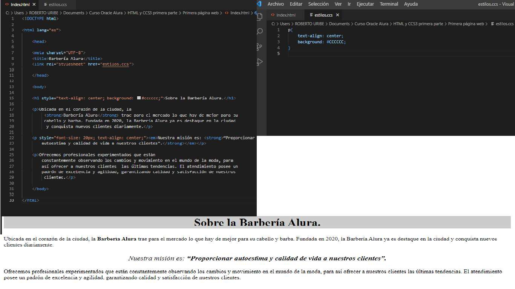Select the active Index.html tab in the Index.html window
Image resolution: width=515 pixels, height=289 pixels.
20,5
